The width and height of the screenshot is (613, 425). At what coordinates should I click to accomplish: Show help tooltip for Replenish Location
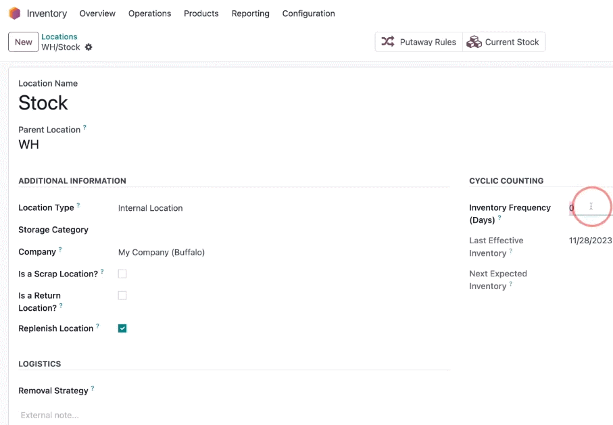(x=98, y=326)
